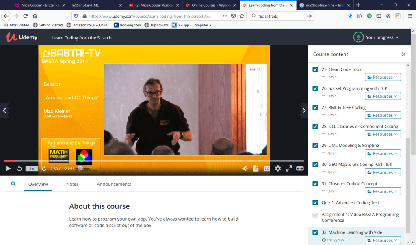Uncheck lecture 28 DLL Libraries checkbox
Image resolution: width=416 pixels, height=245 pixels.
pos(315,127)
